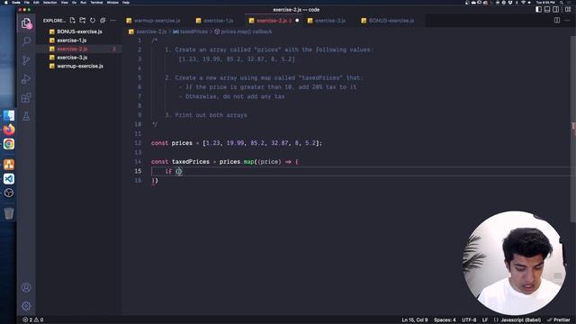Image resolution: width=576 pixels, height=324 pixels.
Task: Click line number 14 in gutter
Action: [138, 162]
